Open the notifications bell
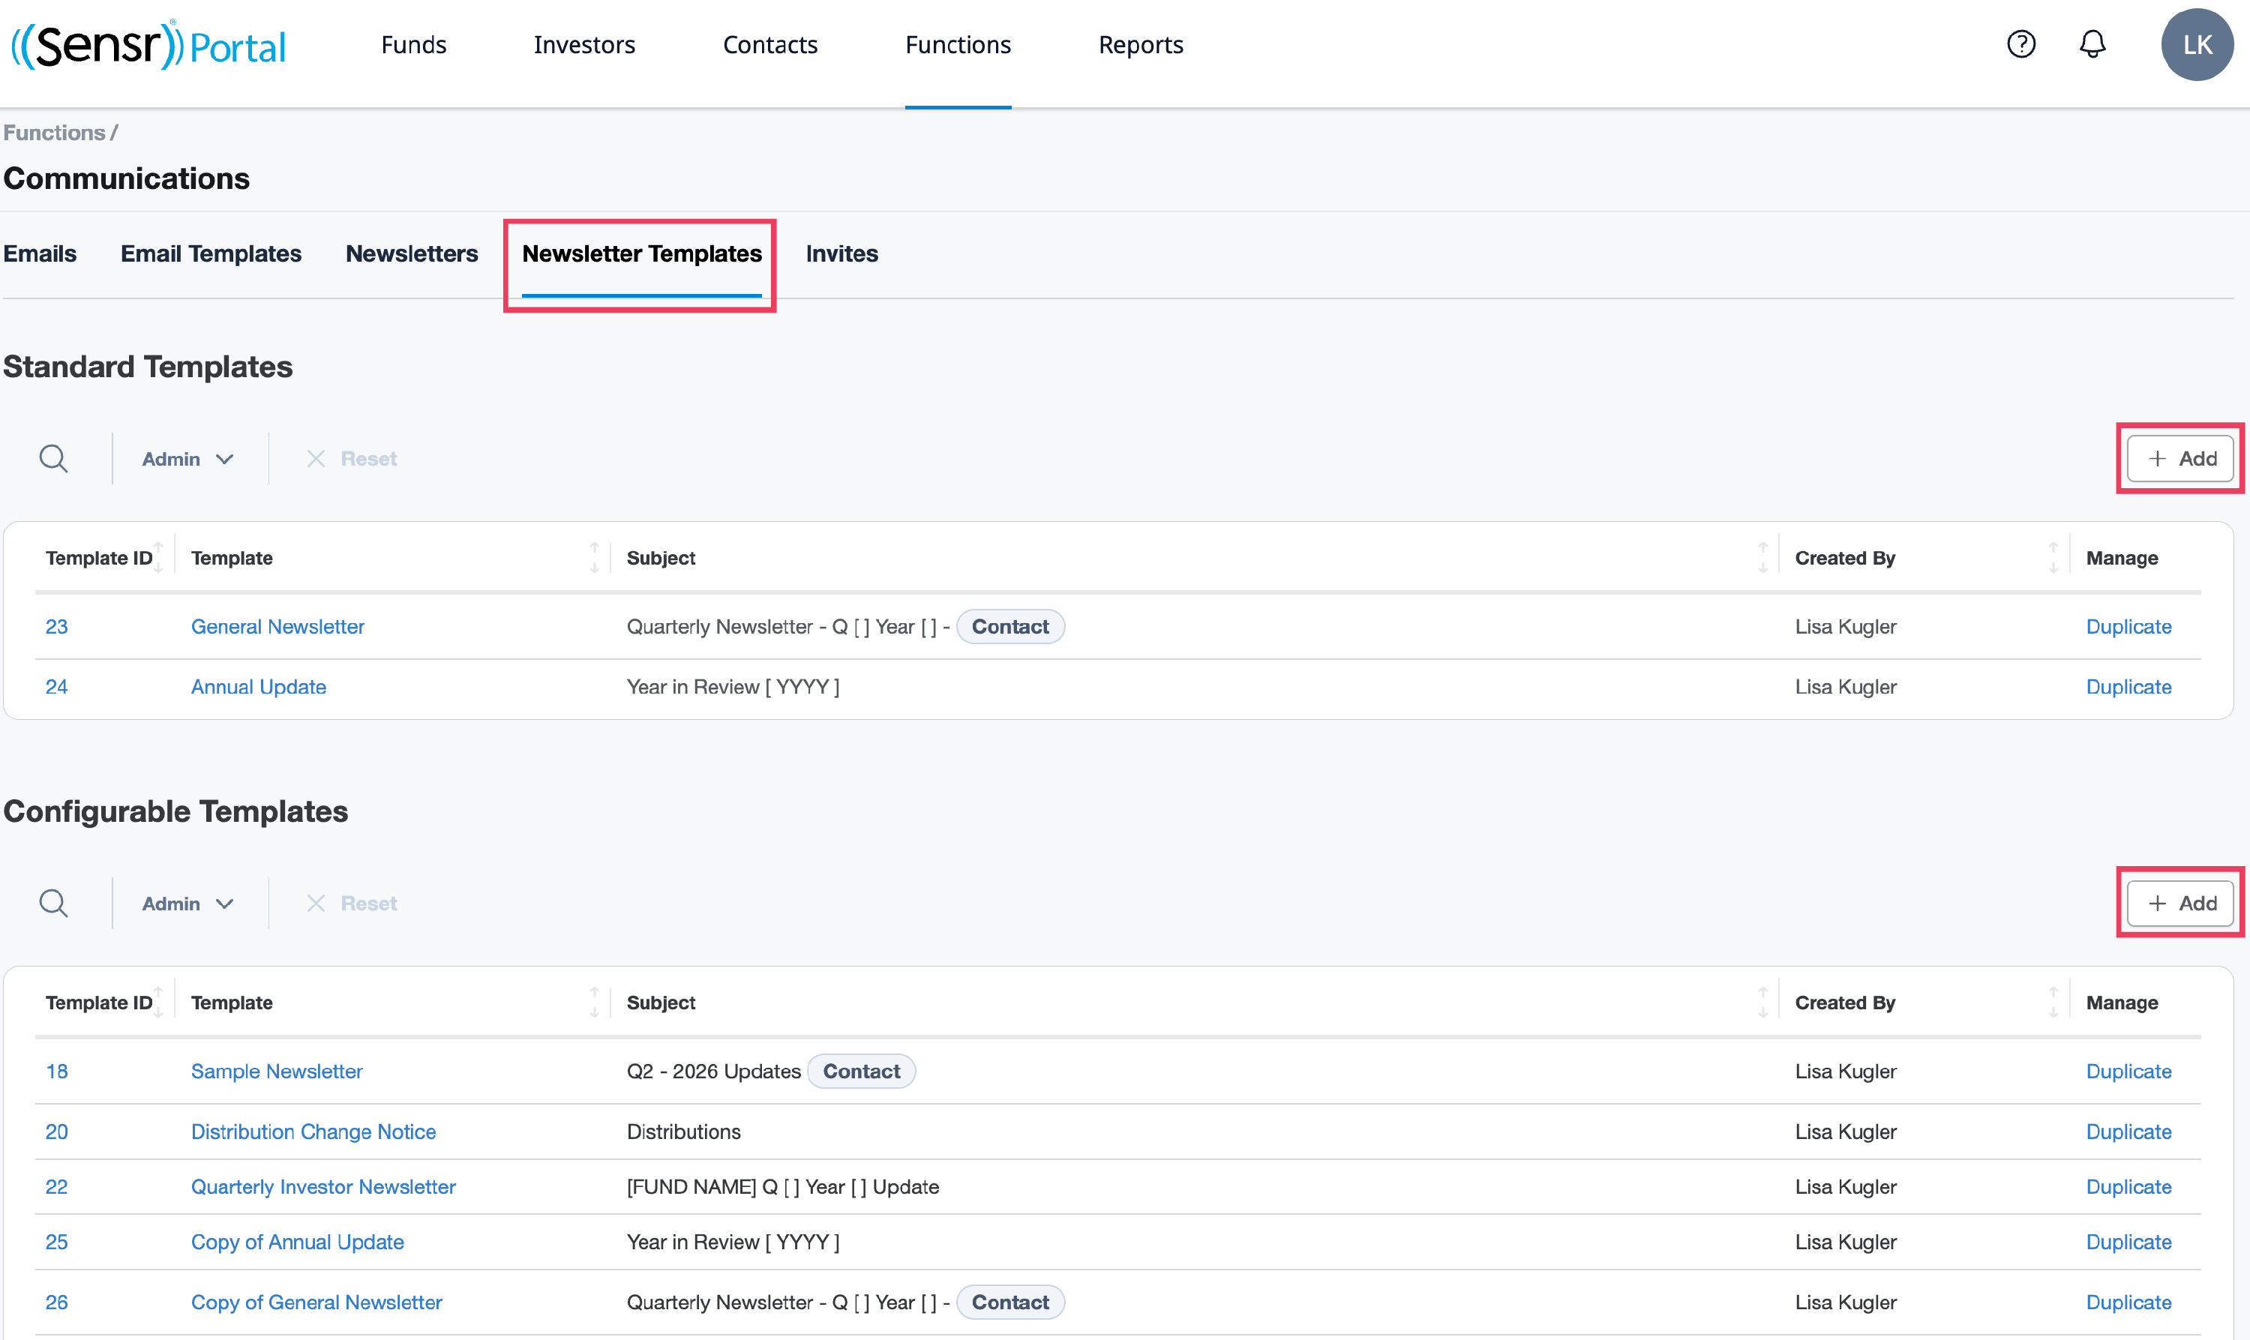Viewport: 2250px width, 1340px height. [2092, 44]
